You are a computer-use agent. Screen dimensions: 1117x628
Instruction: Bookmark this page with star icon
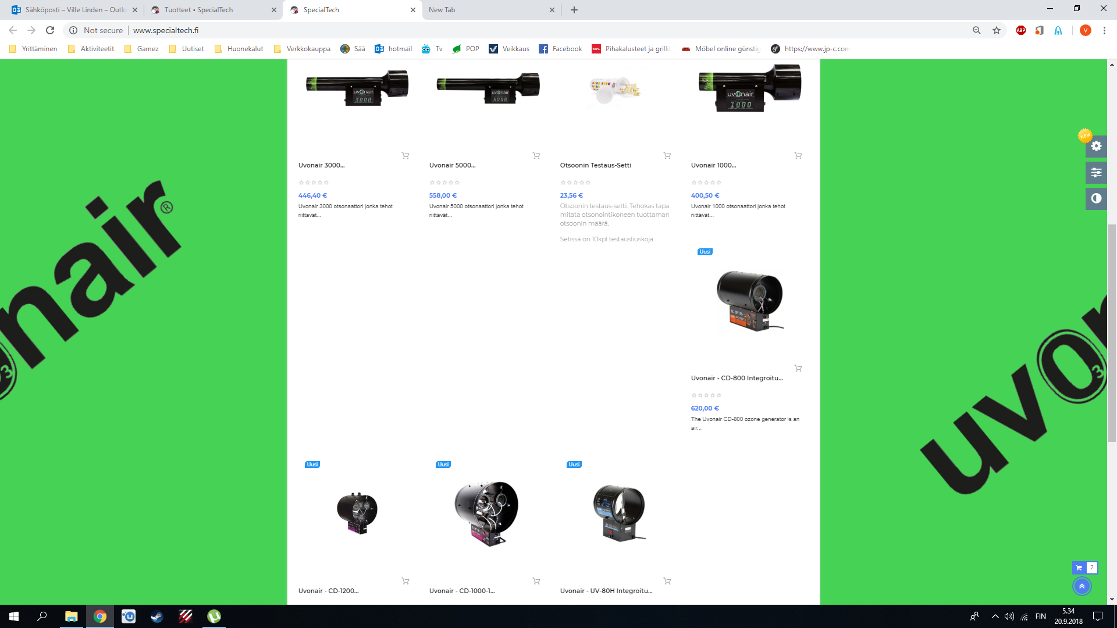[x=997, y=30]
